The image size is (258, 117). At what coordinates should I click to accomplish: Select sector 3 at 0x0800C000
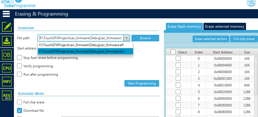[178, 78]
